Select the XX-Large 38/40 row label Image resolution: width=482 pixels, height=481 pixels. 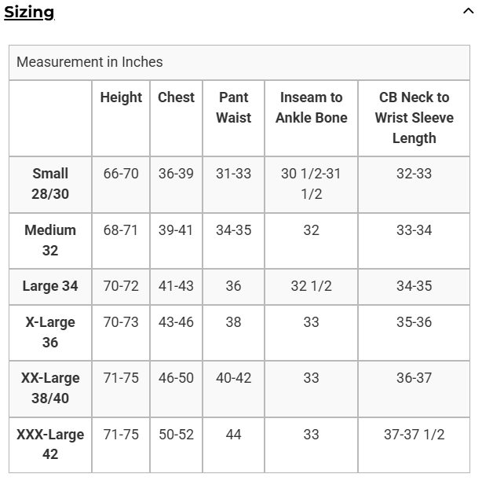[x=50, y=388]
